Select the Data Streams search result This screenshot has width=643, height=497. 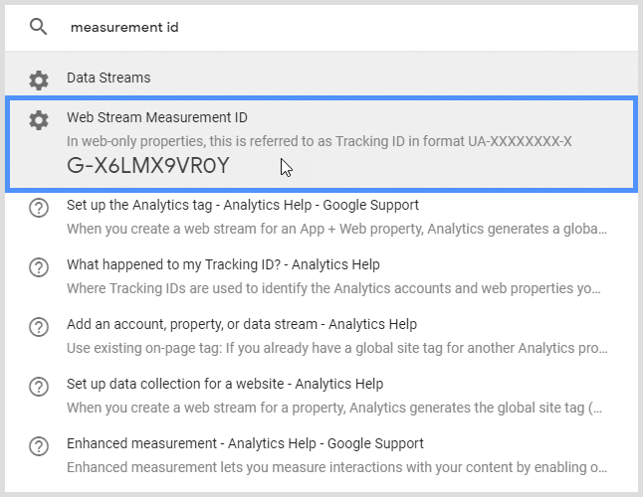108,78
